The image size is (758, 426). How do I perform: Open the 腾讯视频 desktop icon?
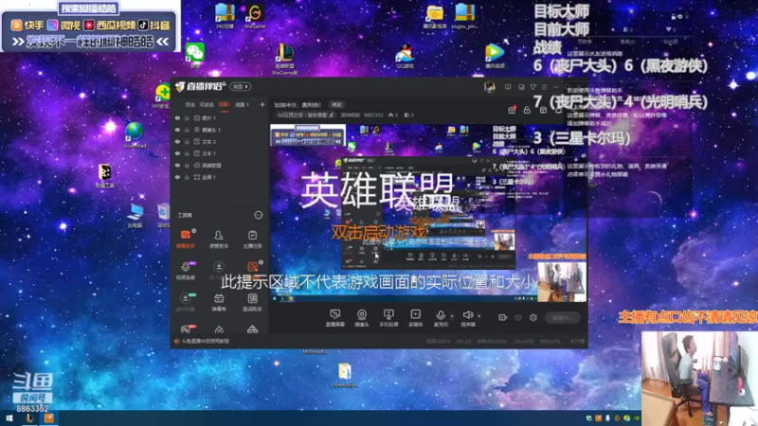pyautogui.click(x=495, y=56)
